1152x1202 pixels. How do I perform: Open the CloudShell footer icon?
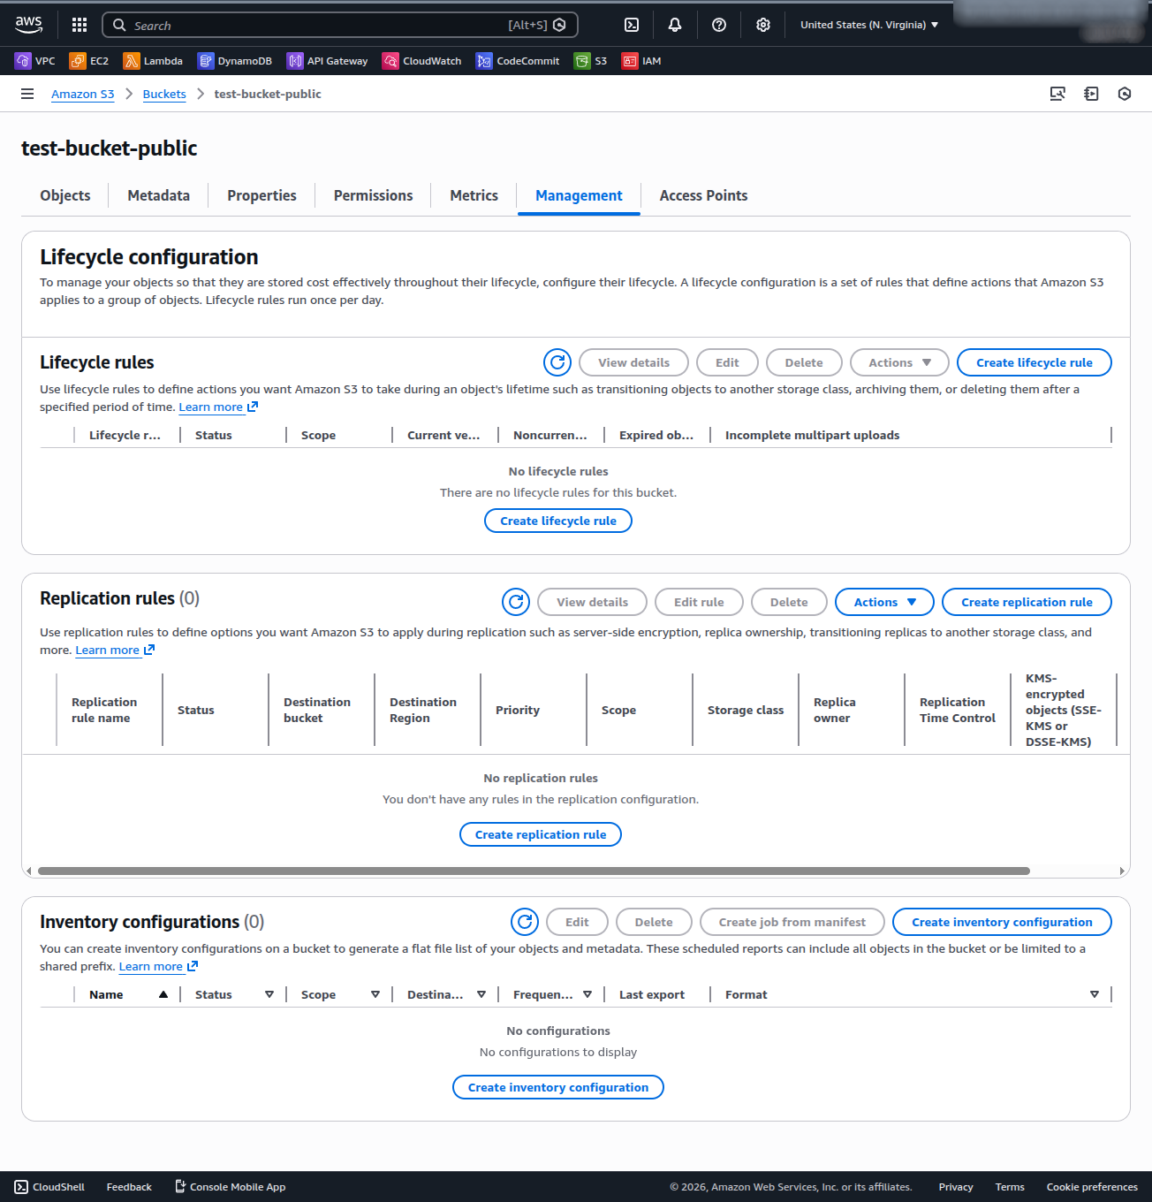21,1187
